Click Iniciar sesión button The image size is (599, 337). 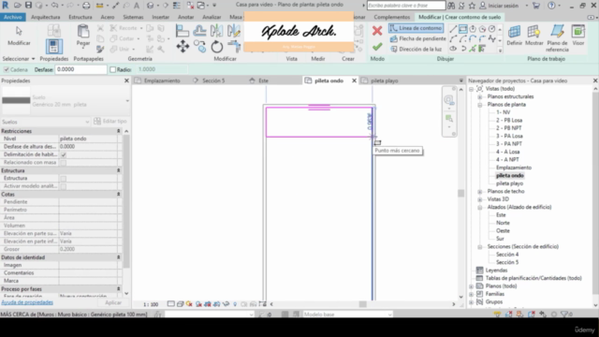point(499,6)
